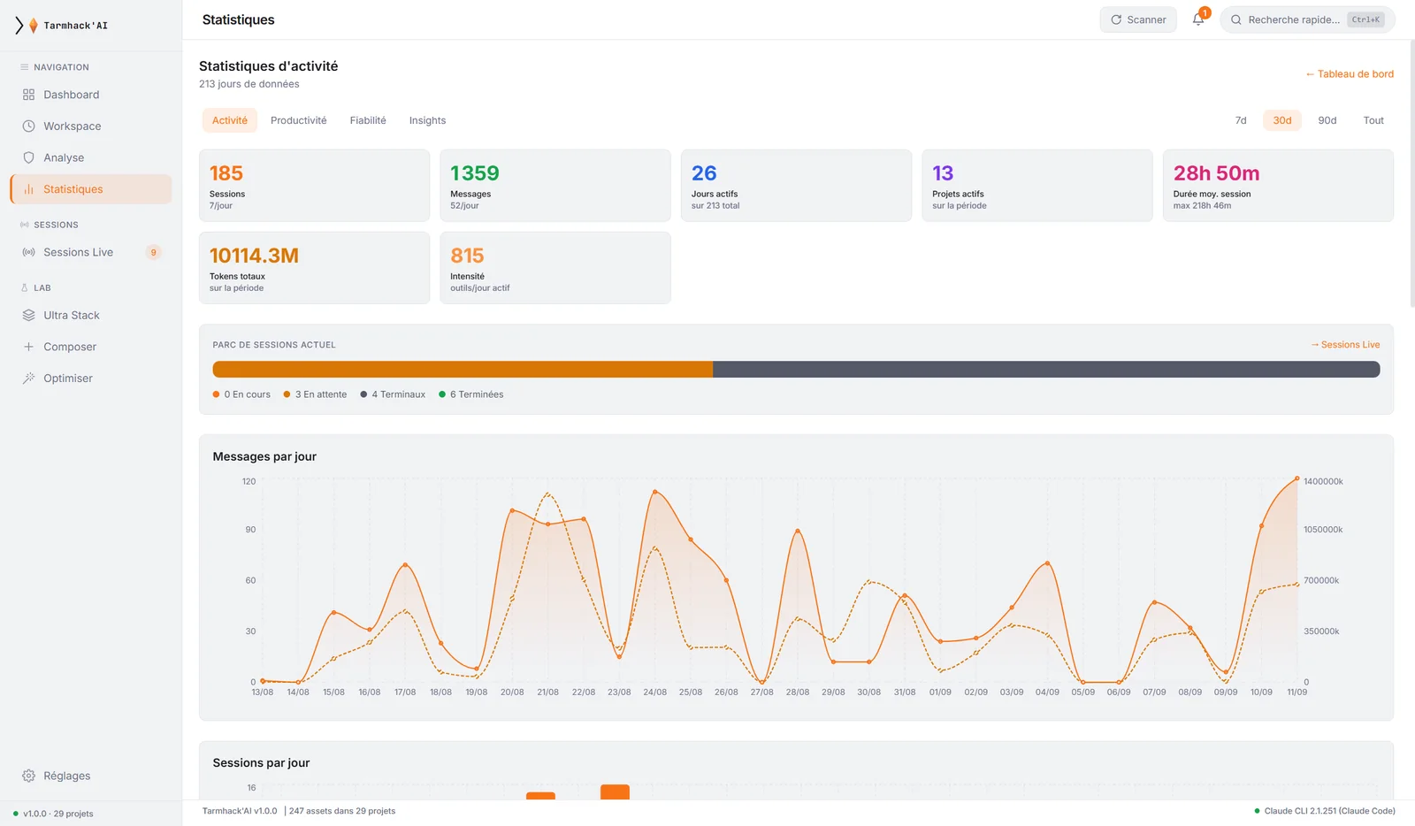Click the Tarmhack'AI flame logo icon
1415x826 pixels.
click(34, 26)
